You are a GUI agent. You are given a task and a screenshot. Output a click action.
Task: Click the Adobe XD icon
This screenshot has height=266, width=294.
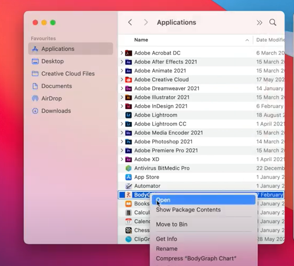point(128,159)
